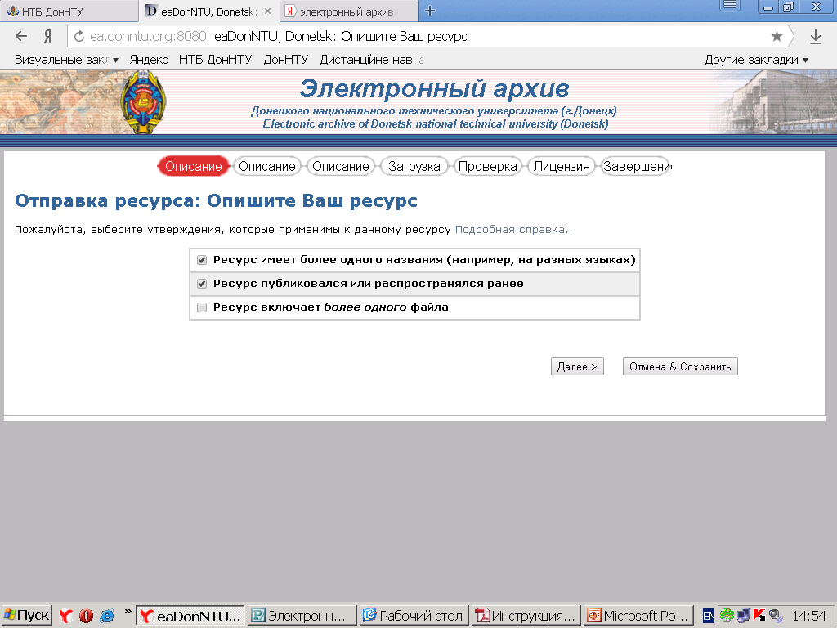Open the НТБ ДонНТУ bookmark
This screenshot has width=837, height=628.
click(x=215, y=60)
